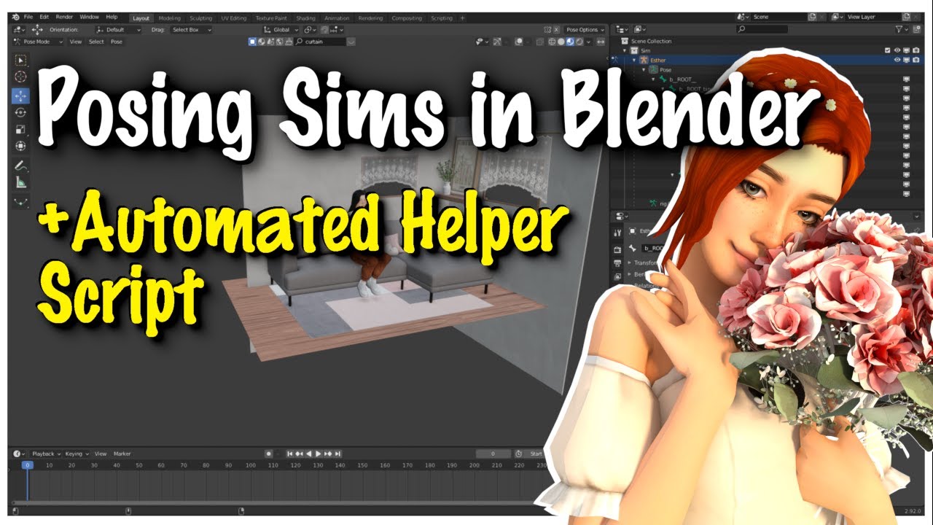Select the Annotate pencil tool
This screenshot has width=933, height=525.
[20, 166]
